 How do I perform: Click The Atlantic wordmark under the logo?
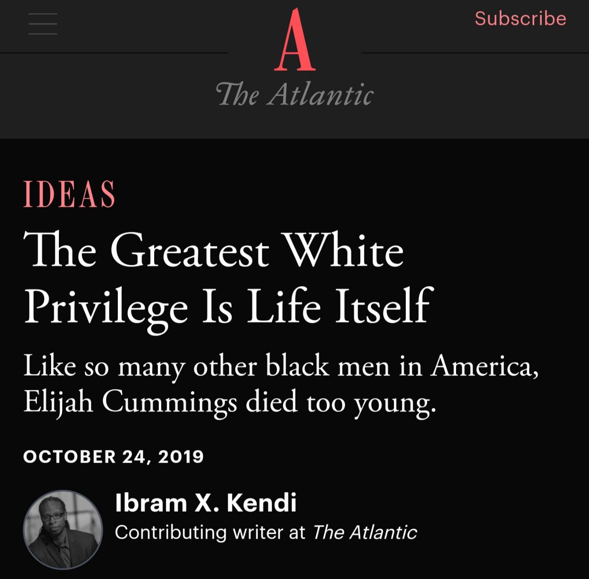[294, 94]
